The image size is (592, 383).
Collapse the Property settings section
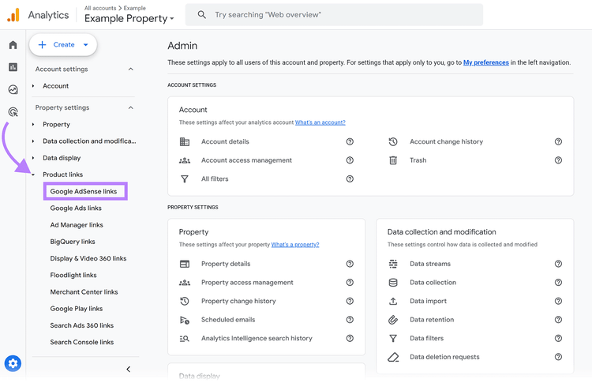pos(130,107)
